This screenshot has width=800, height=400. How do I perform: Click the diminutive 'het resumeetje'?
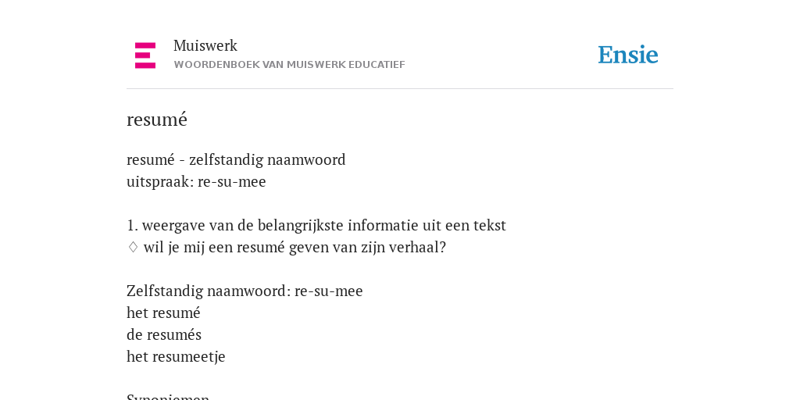click(176, 356)
